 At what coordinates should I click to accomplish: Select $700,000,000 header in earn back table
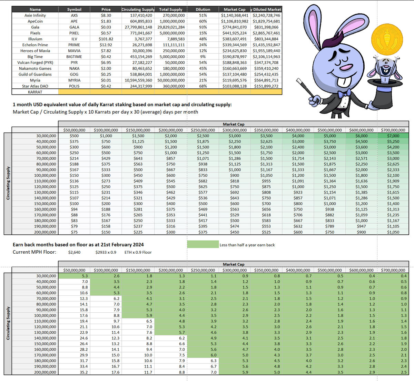click(393, 270)
